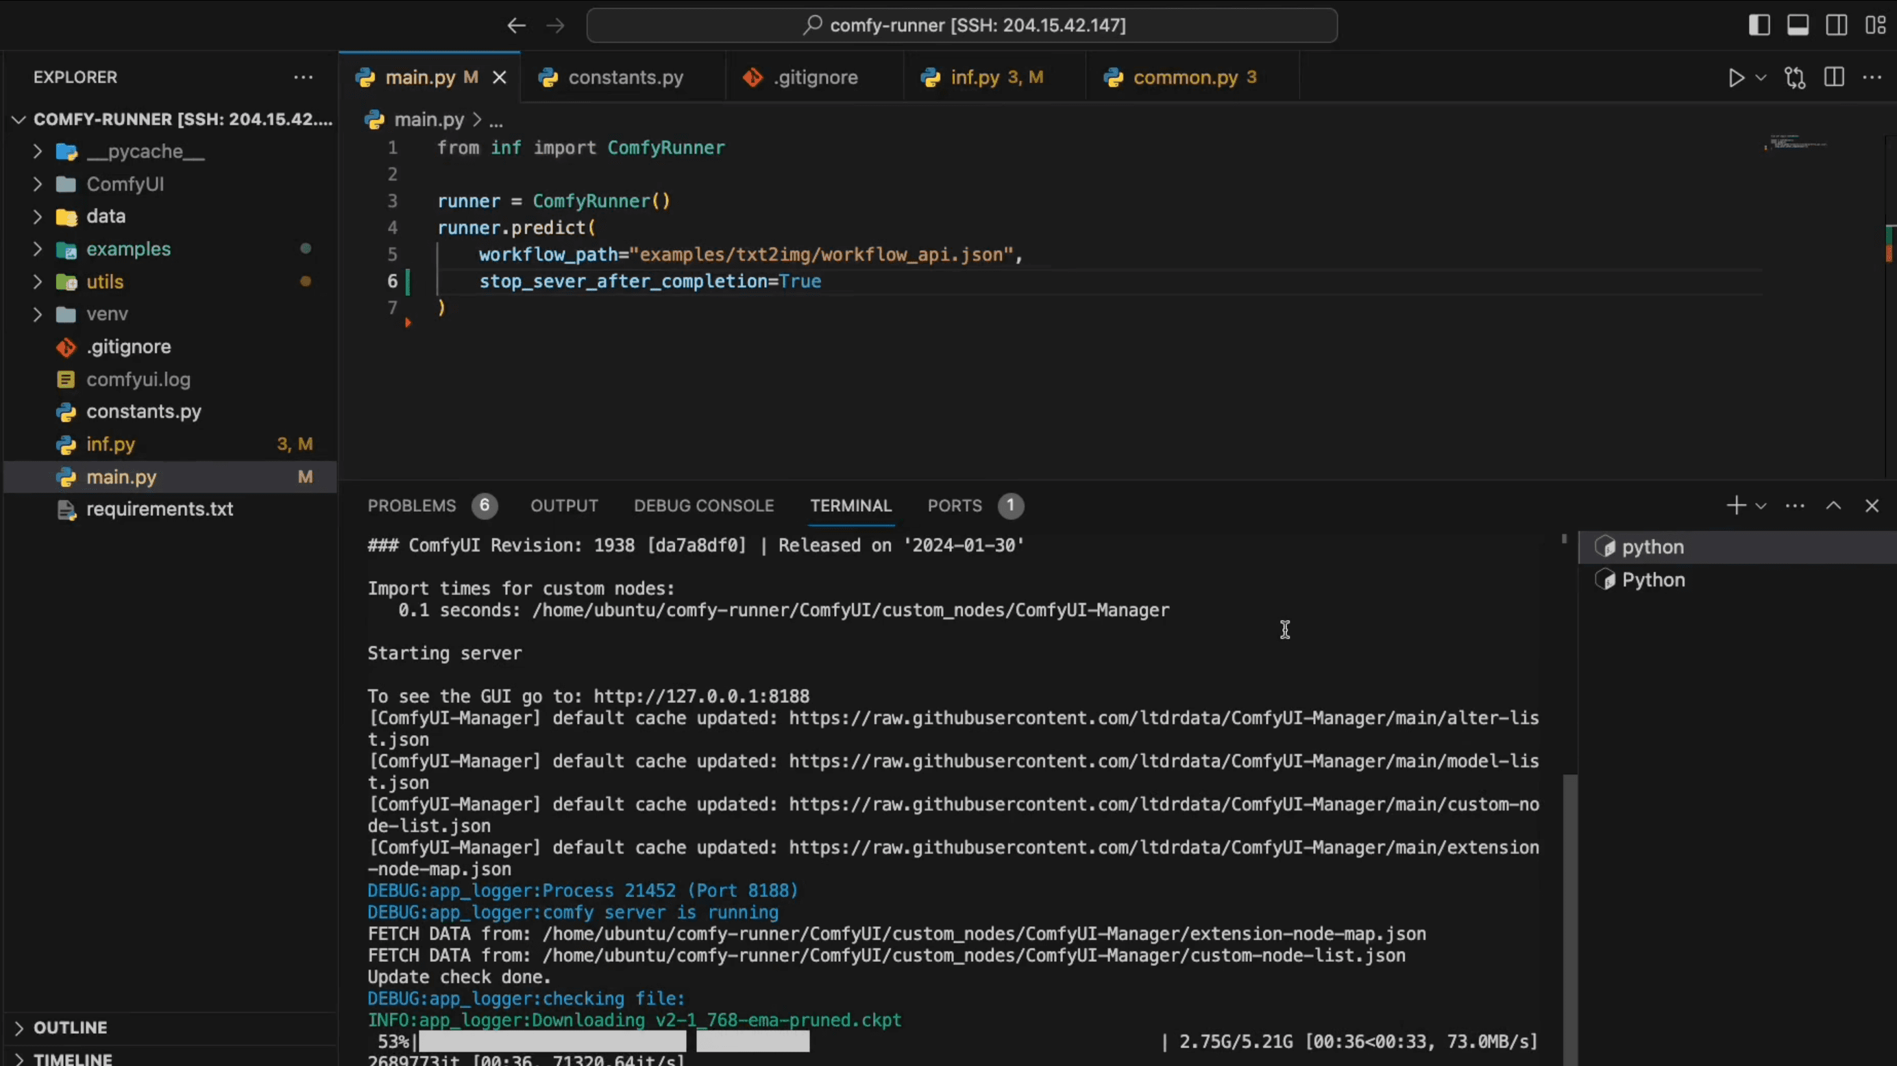
Task: Select the capitalized Python terminal
Action: point(1737,580)
